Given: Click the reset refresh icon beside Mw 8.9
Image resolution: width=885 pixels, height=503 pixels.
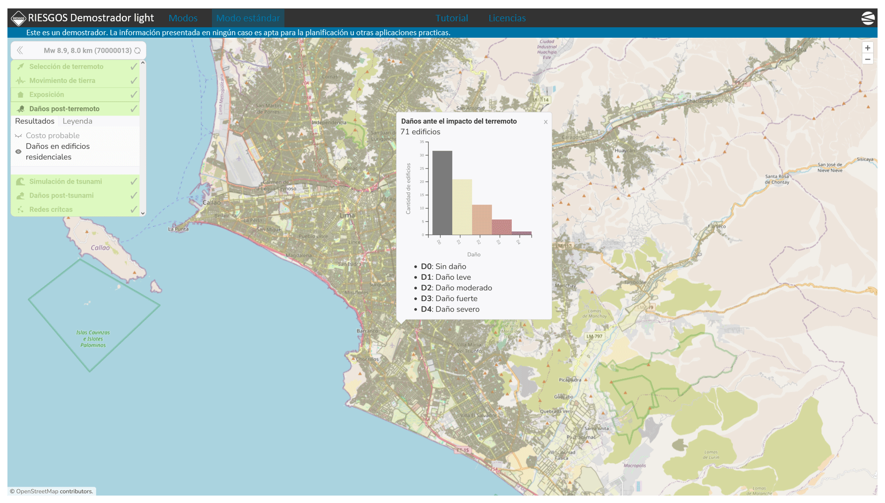Looking at the screenshot, I should coord(137,51).
